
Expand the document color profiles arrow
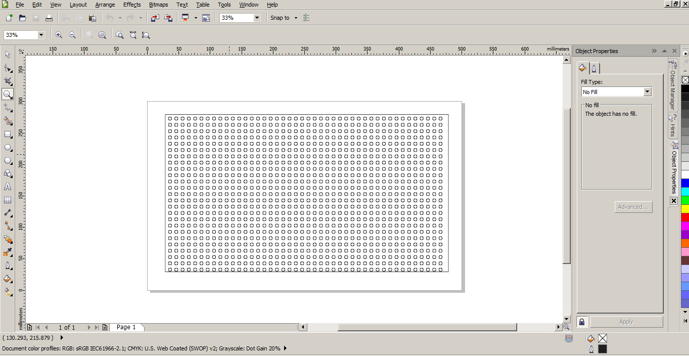pyautogui.click(x=285, y=348)
